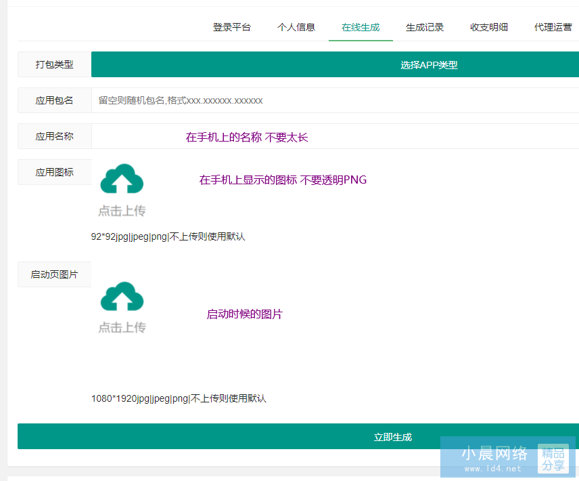
Task: Focus the 应用包名 input field
Action: [335, 100]
